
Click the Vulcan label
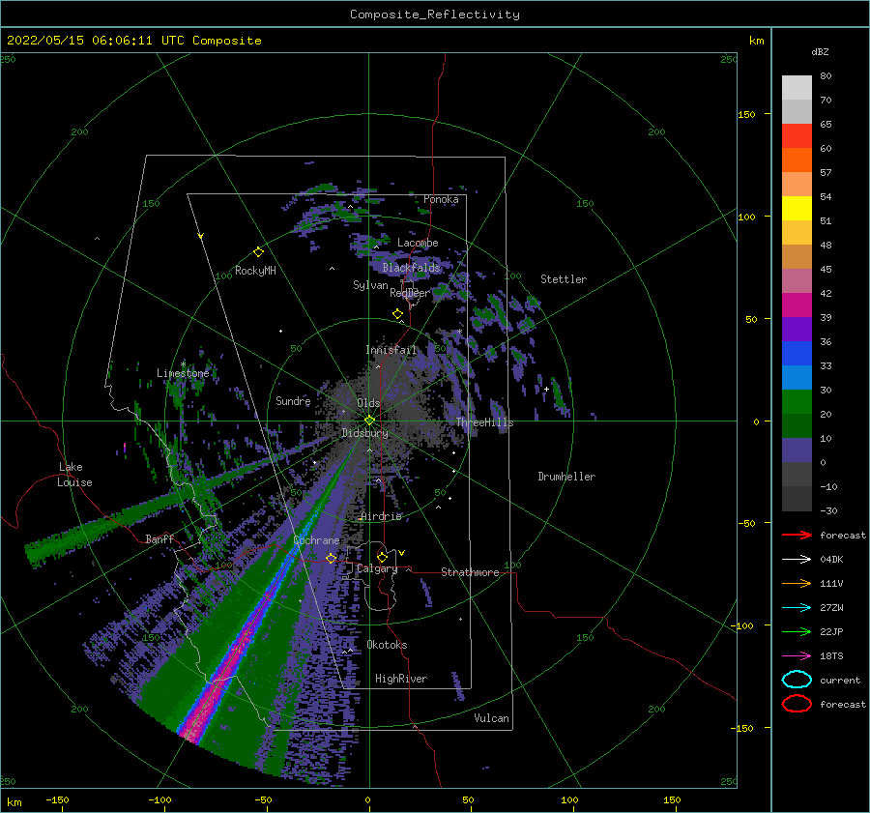pos(492,718)
